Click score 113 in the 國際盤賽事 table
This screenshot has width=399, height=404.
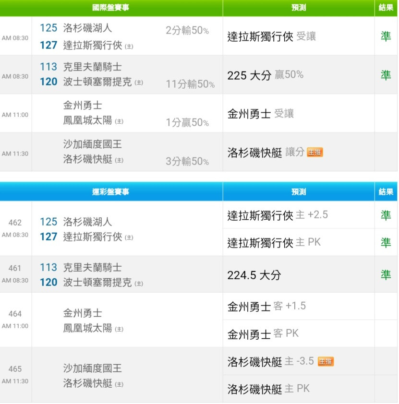[48, 67]
